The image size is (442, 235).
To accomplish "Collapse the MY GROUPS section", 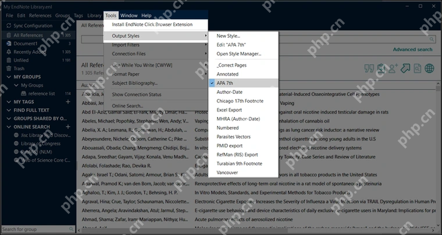I will [x=9, y=77].
